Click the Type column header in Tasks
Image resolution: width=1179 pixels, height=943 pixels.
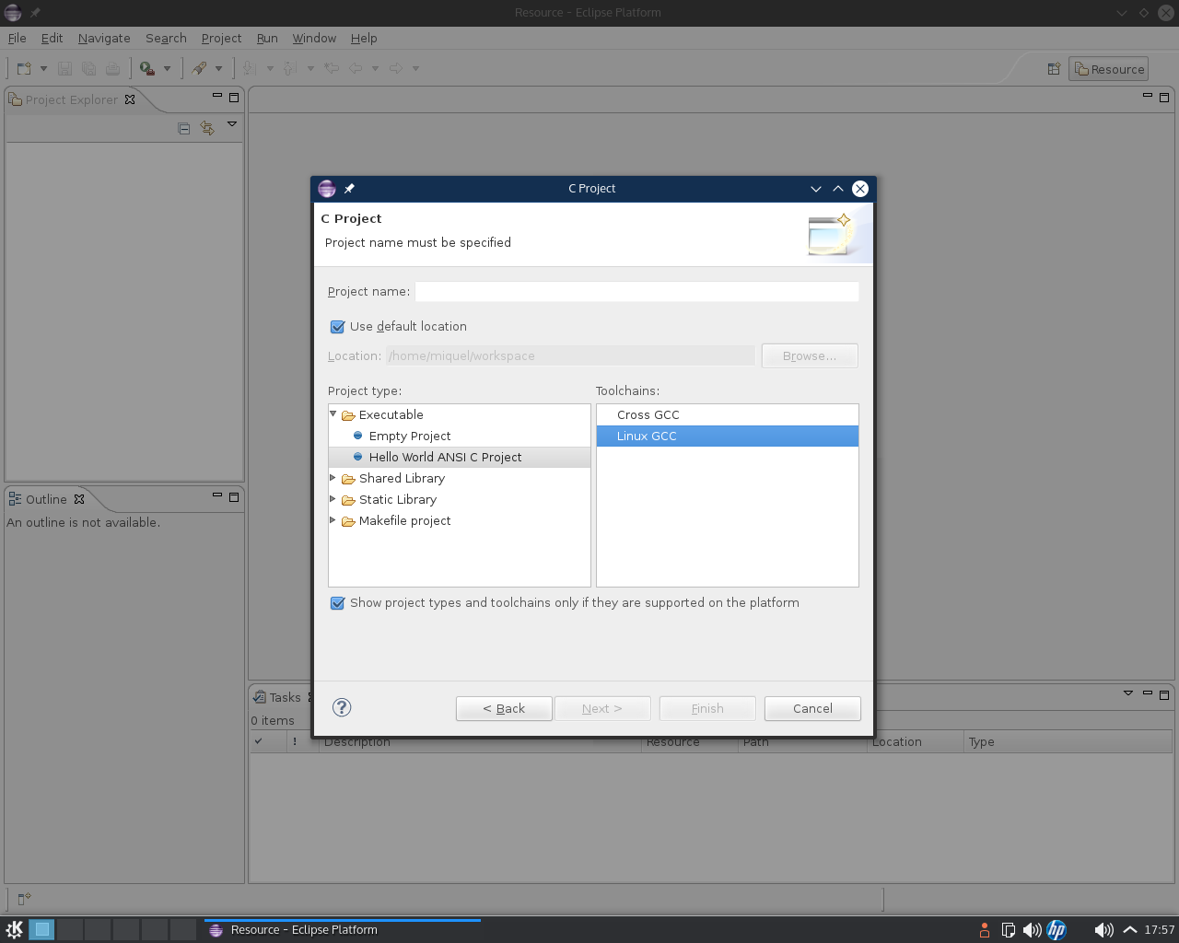pos(1067,741)
